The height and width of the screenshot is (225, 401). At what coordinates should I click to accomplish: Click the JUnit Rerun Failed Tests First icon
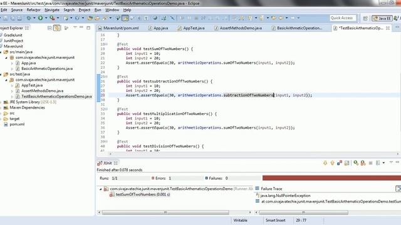(363, 163)
